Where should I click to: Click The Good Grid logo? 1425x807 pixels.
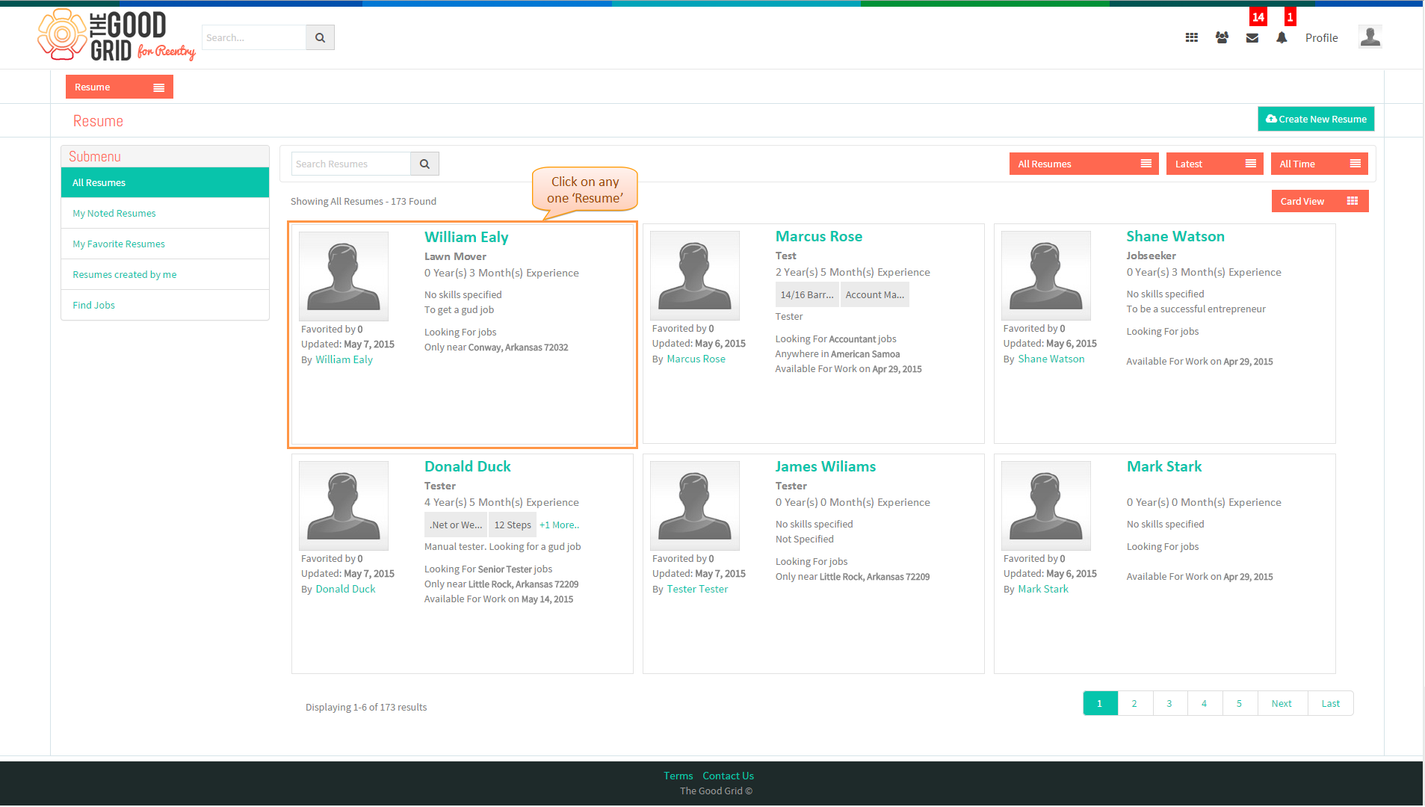pos(116,35)
